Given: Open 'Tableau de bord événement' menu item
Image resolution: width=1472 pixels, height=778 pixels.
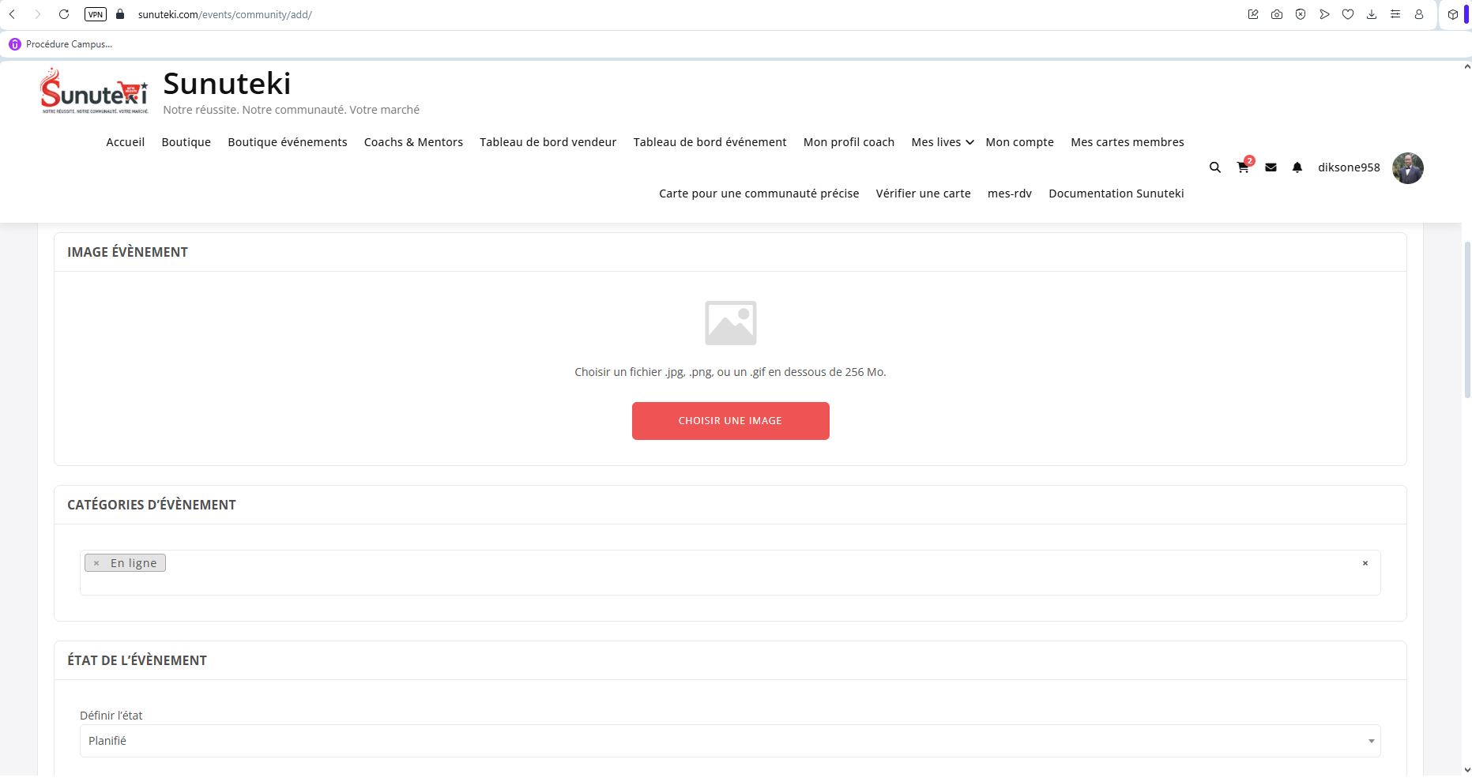Looking at the screenshot, I should pos(710,142).
